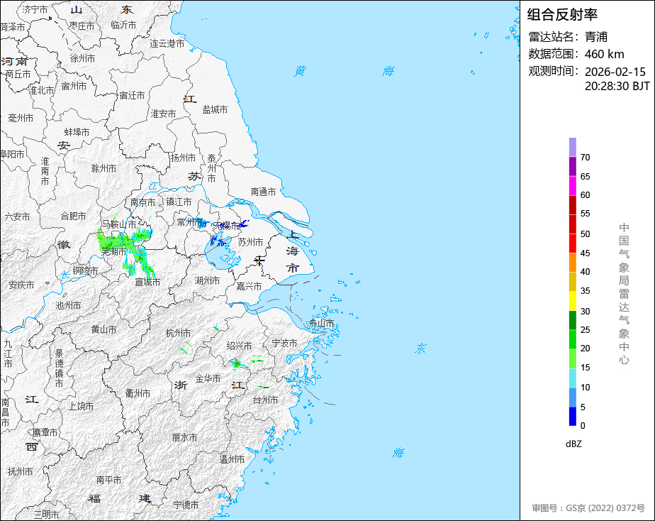655x521 pixels.
Task: Click the 审图号 GS京 (2022) 0372号 text
Action: [588, 508]
